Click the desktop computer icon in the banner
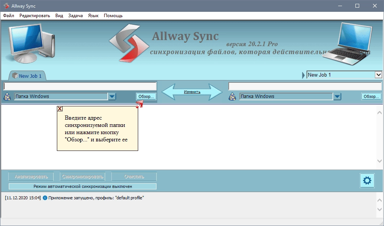384x226 pixels. pos(31,43)
